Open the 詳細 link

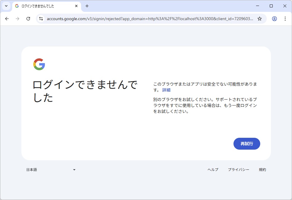click(x=166, y=90)
